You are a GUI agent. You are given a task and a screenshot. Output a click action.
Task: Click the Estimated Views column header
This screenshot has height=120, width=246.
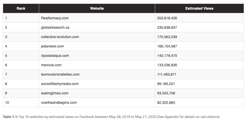coord(199,8)
